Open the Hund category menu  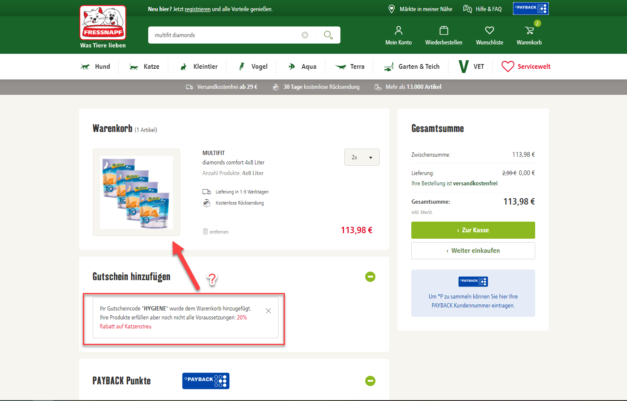click(103, 67)
